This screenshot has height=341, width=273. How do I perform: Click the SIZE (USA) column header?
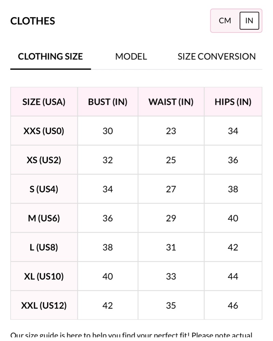(x=44, y=102)
